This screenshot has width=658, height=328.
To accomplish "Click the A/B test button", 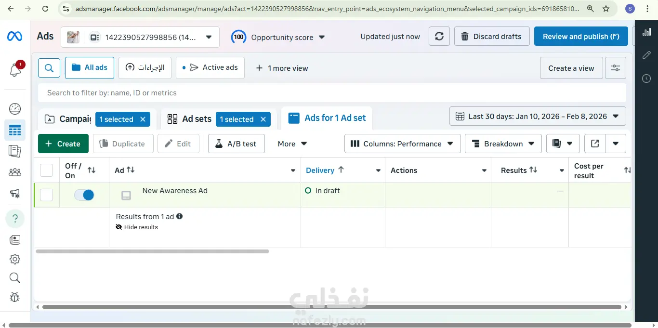I will (x=236, y=144).
